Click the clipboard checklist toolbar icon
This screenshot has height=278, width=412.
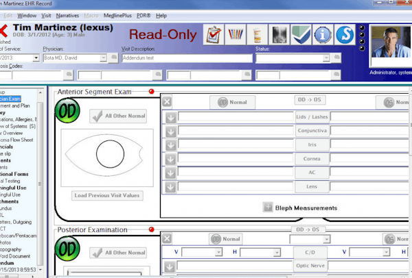[x=214, y=34]
